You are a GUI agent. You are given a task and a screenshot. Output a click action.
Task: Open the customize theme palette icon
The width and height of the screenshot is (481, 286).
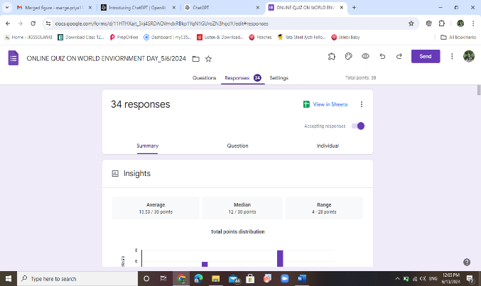348,57
